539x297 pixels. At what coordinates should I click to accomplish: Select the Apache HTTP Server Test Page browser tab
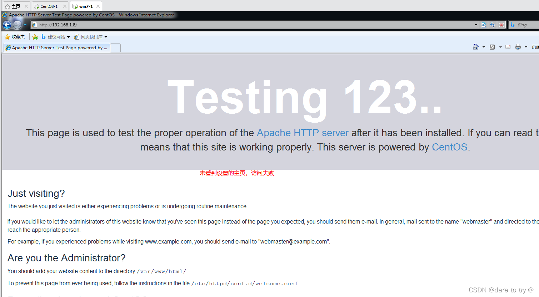coord(56,48)
